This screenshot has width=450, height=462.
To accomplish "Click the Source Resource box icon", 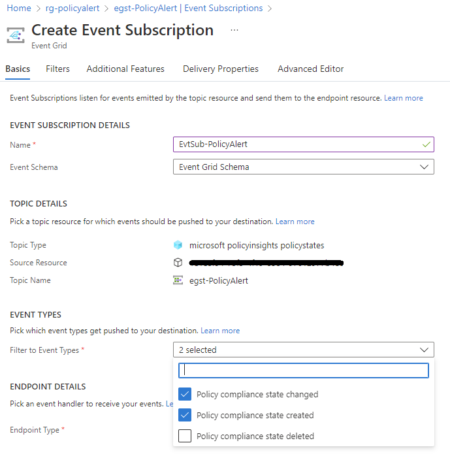I will point(178,263).
